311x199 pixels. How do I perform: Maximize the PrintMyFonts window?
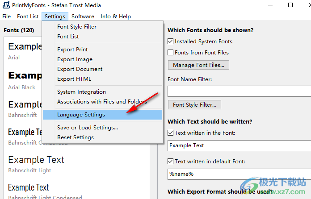click(x=290, y=5)
